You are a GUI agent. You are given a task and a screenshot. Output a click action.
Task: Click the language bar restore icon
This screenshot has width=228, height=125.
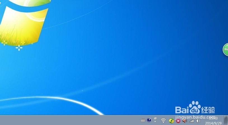[155, 118]
